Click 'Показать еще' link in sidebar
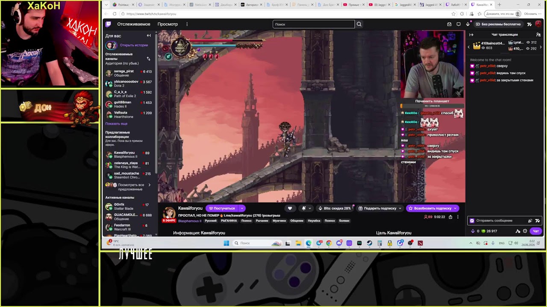The height and width of the screenshot is (307, 547). tap(116, 124)
